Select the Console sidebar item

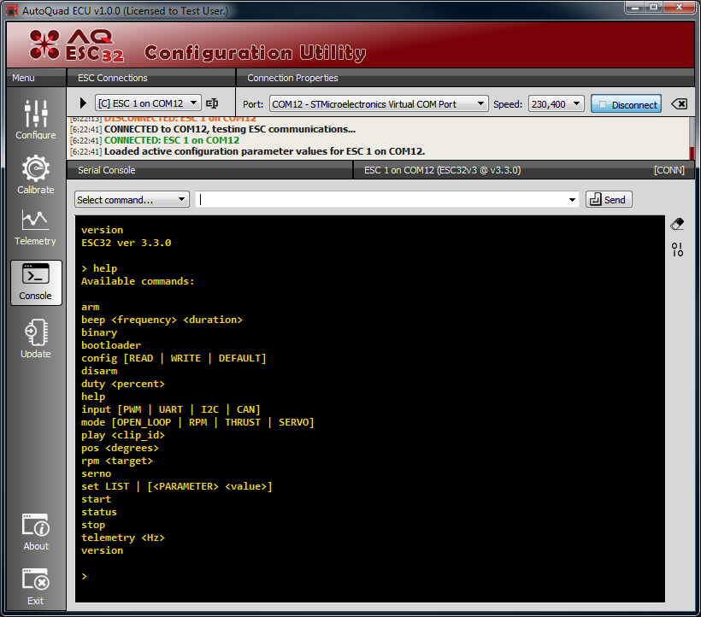36,283
